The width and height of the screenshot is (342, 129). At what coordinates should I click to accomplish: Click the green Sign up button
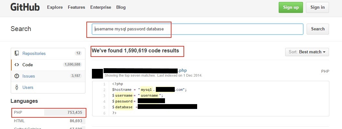pos(291,7)
